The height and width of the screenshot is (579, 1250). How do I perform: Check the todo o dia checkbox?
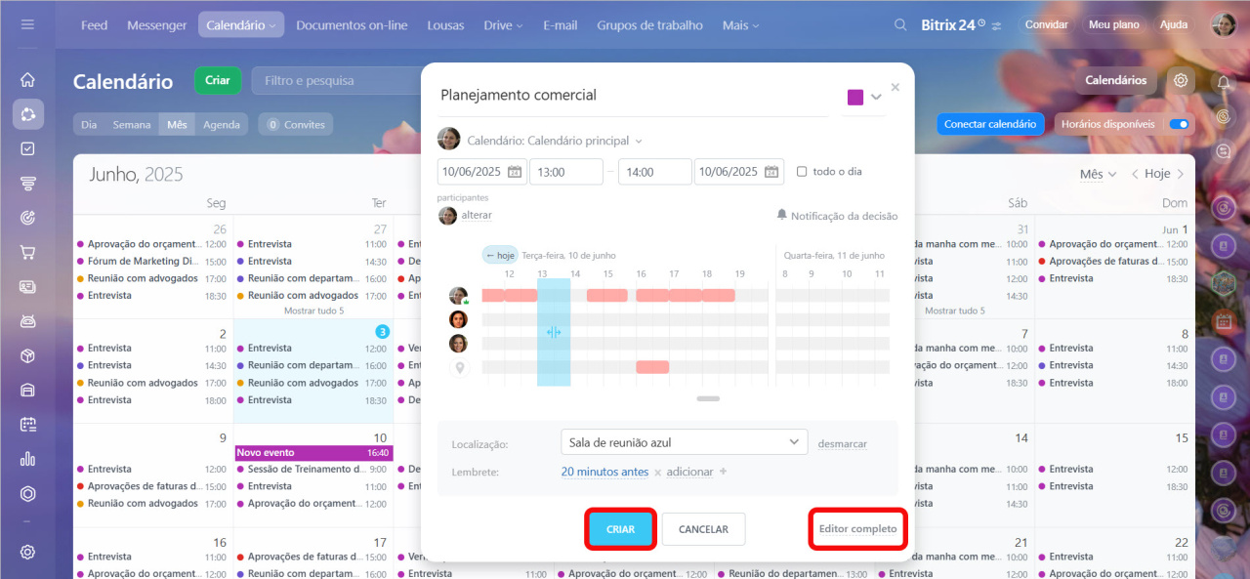point(802,172)
